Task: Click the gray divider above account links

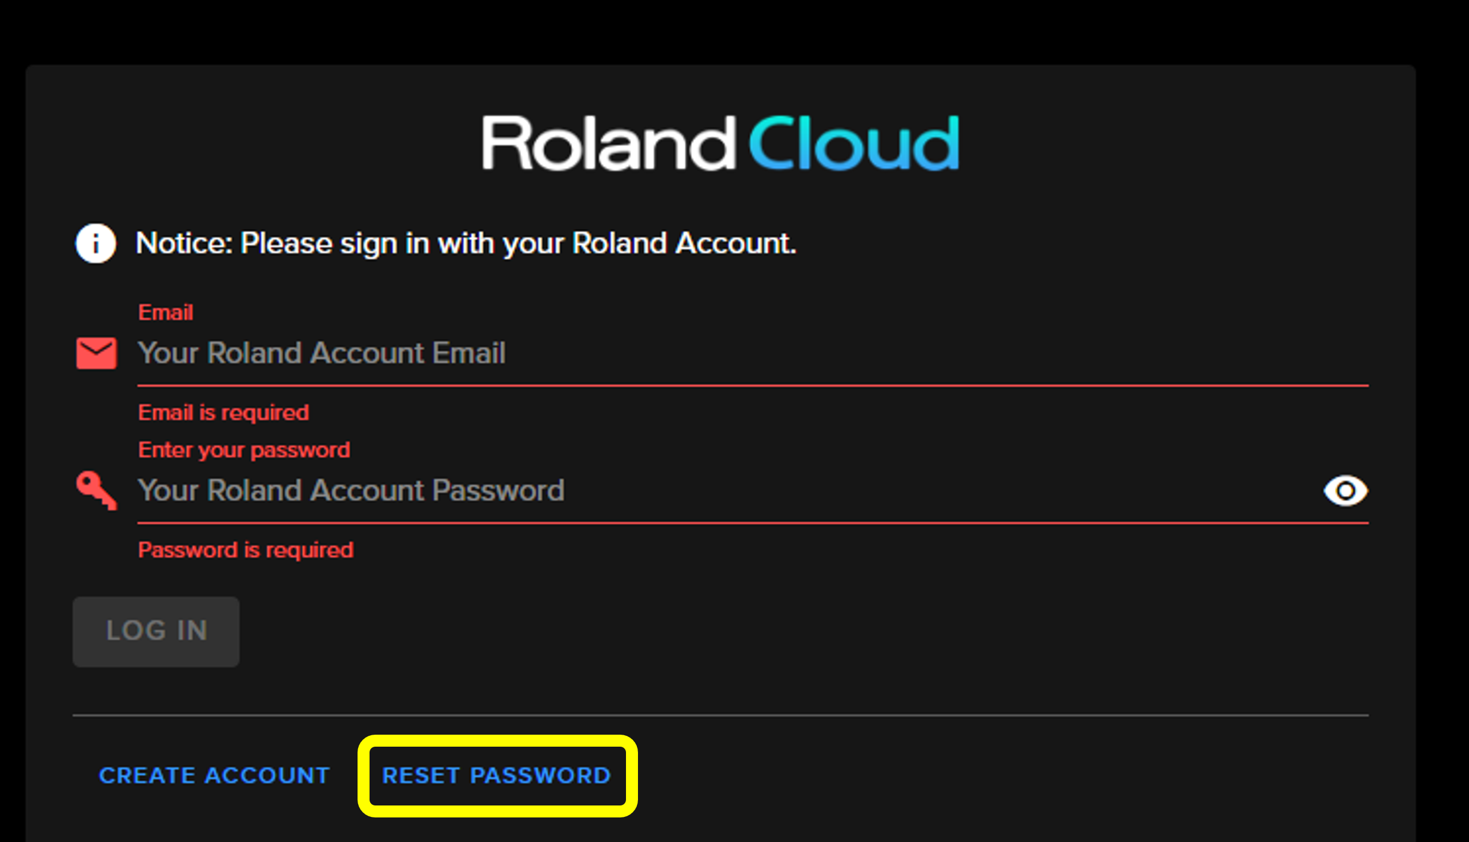Action: click(x=720, y=715)
